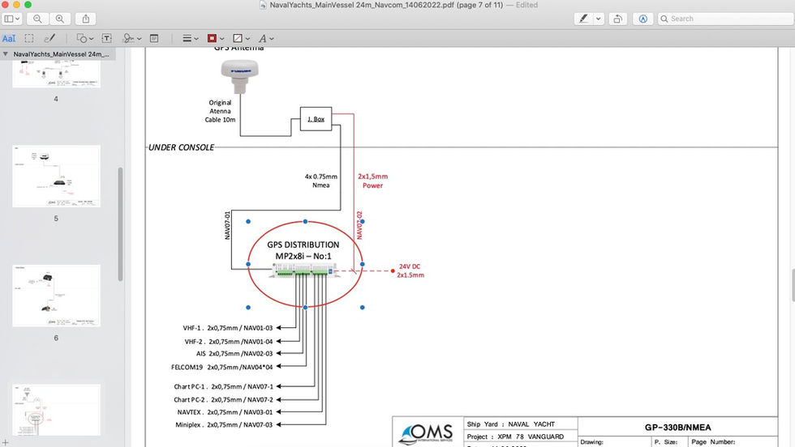
Task: Toggle the Highlight pen button
Action: (x=583, y=19)
